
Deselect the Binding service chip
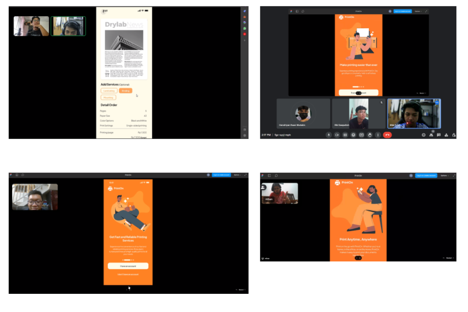[x=126, y=91]
